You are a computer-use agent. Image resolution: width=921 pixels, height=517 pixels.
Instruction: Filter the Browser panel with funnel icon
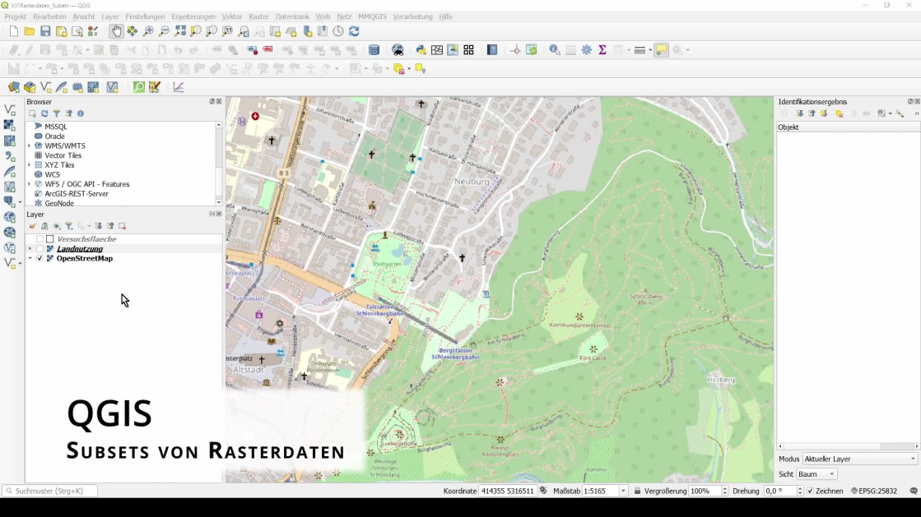pos(57,113)
